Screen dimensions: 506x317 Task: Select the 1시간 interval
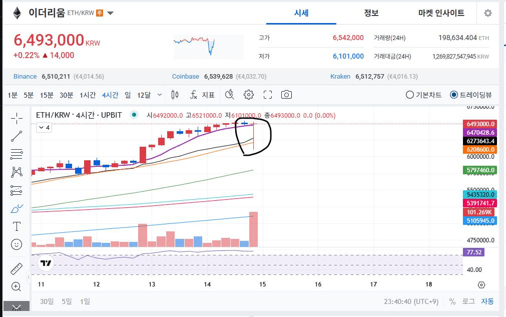pyautogui.click(x=88, y=95)
